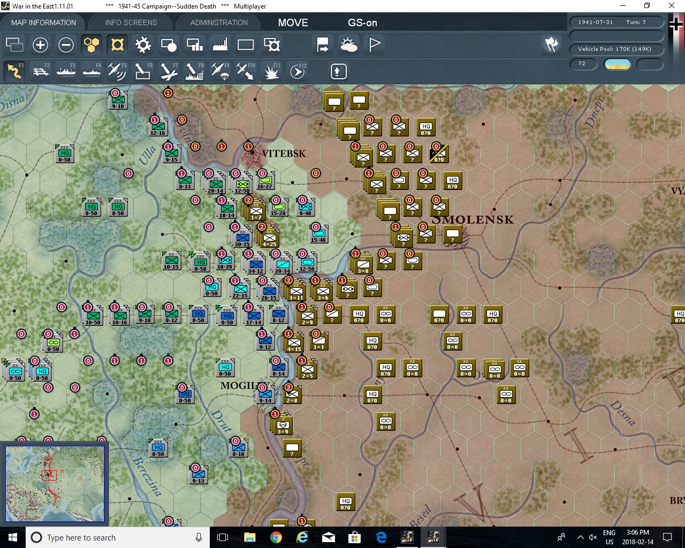Image resolution: width=685 pixels, height=548 pixels.
Task: Select the 28-14 infantry unit
Action: tap(215, 182)
